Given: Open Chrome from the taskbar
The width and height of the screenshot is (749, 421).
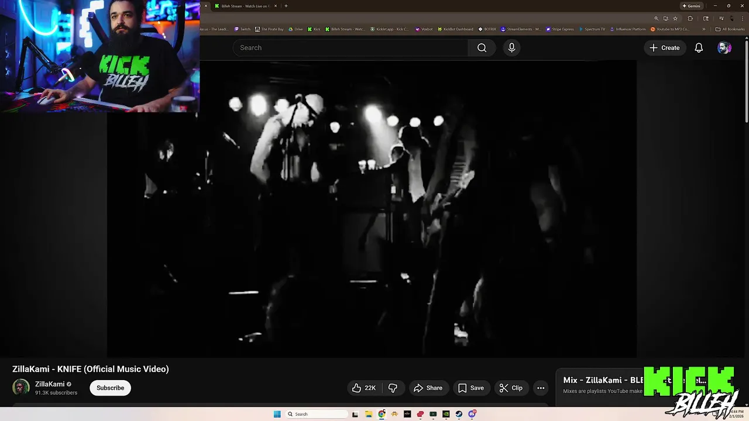Looking at the screenshot, I should click(x=382, y=414).
